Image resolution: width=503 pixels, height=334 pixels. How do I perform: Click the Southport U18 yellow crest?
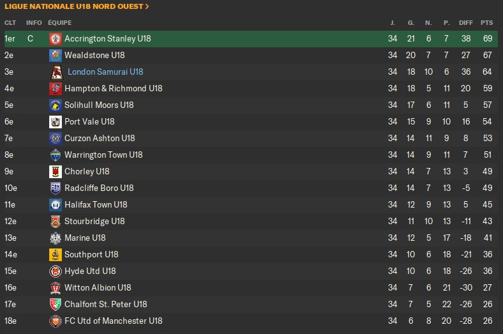click(56, 255)
